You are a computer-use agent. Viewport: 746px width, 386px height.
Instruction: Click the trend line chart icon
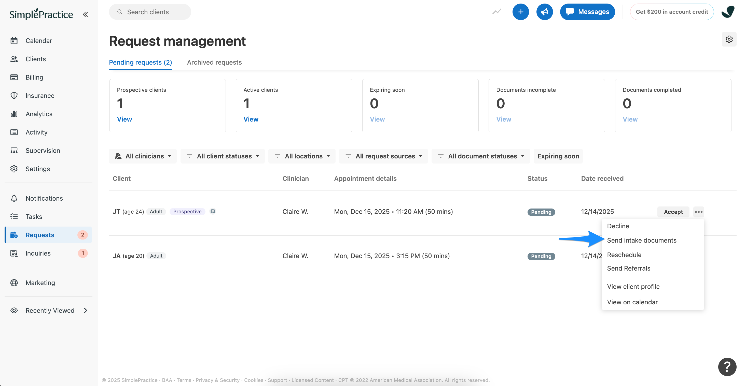[x=497, y=12]
